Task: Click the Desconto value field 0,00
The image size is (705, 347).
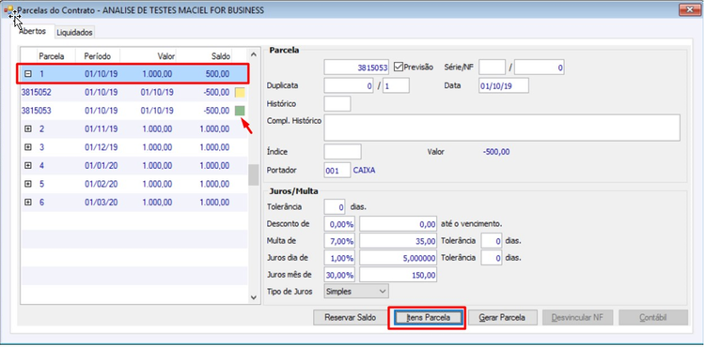Action: [x=398, y=224]
